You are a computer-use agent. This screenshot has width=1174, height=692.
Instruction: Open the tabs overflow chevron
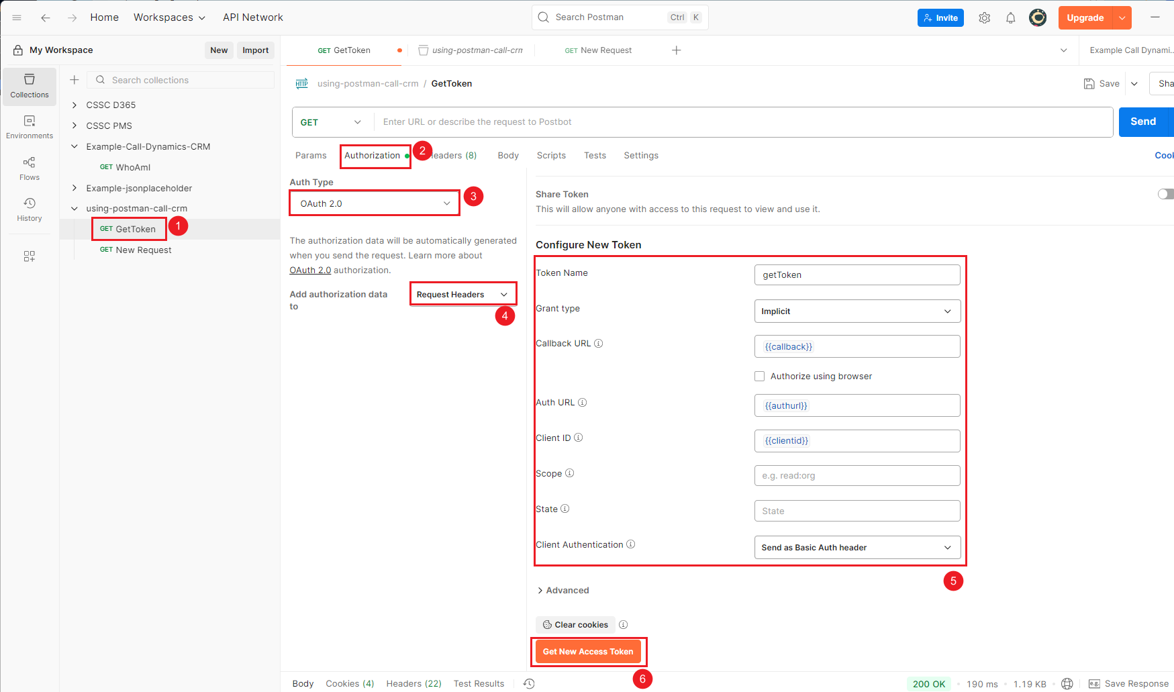point(1063,50)
